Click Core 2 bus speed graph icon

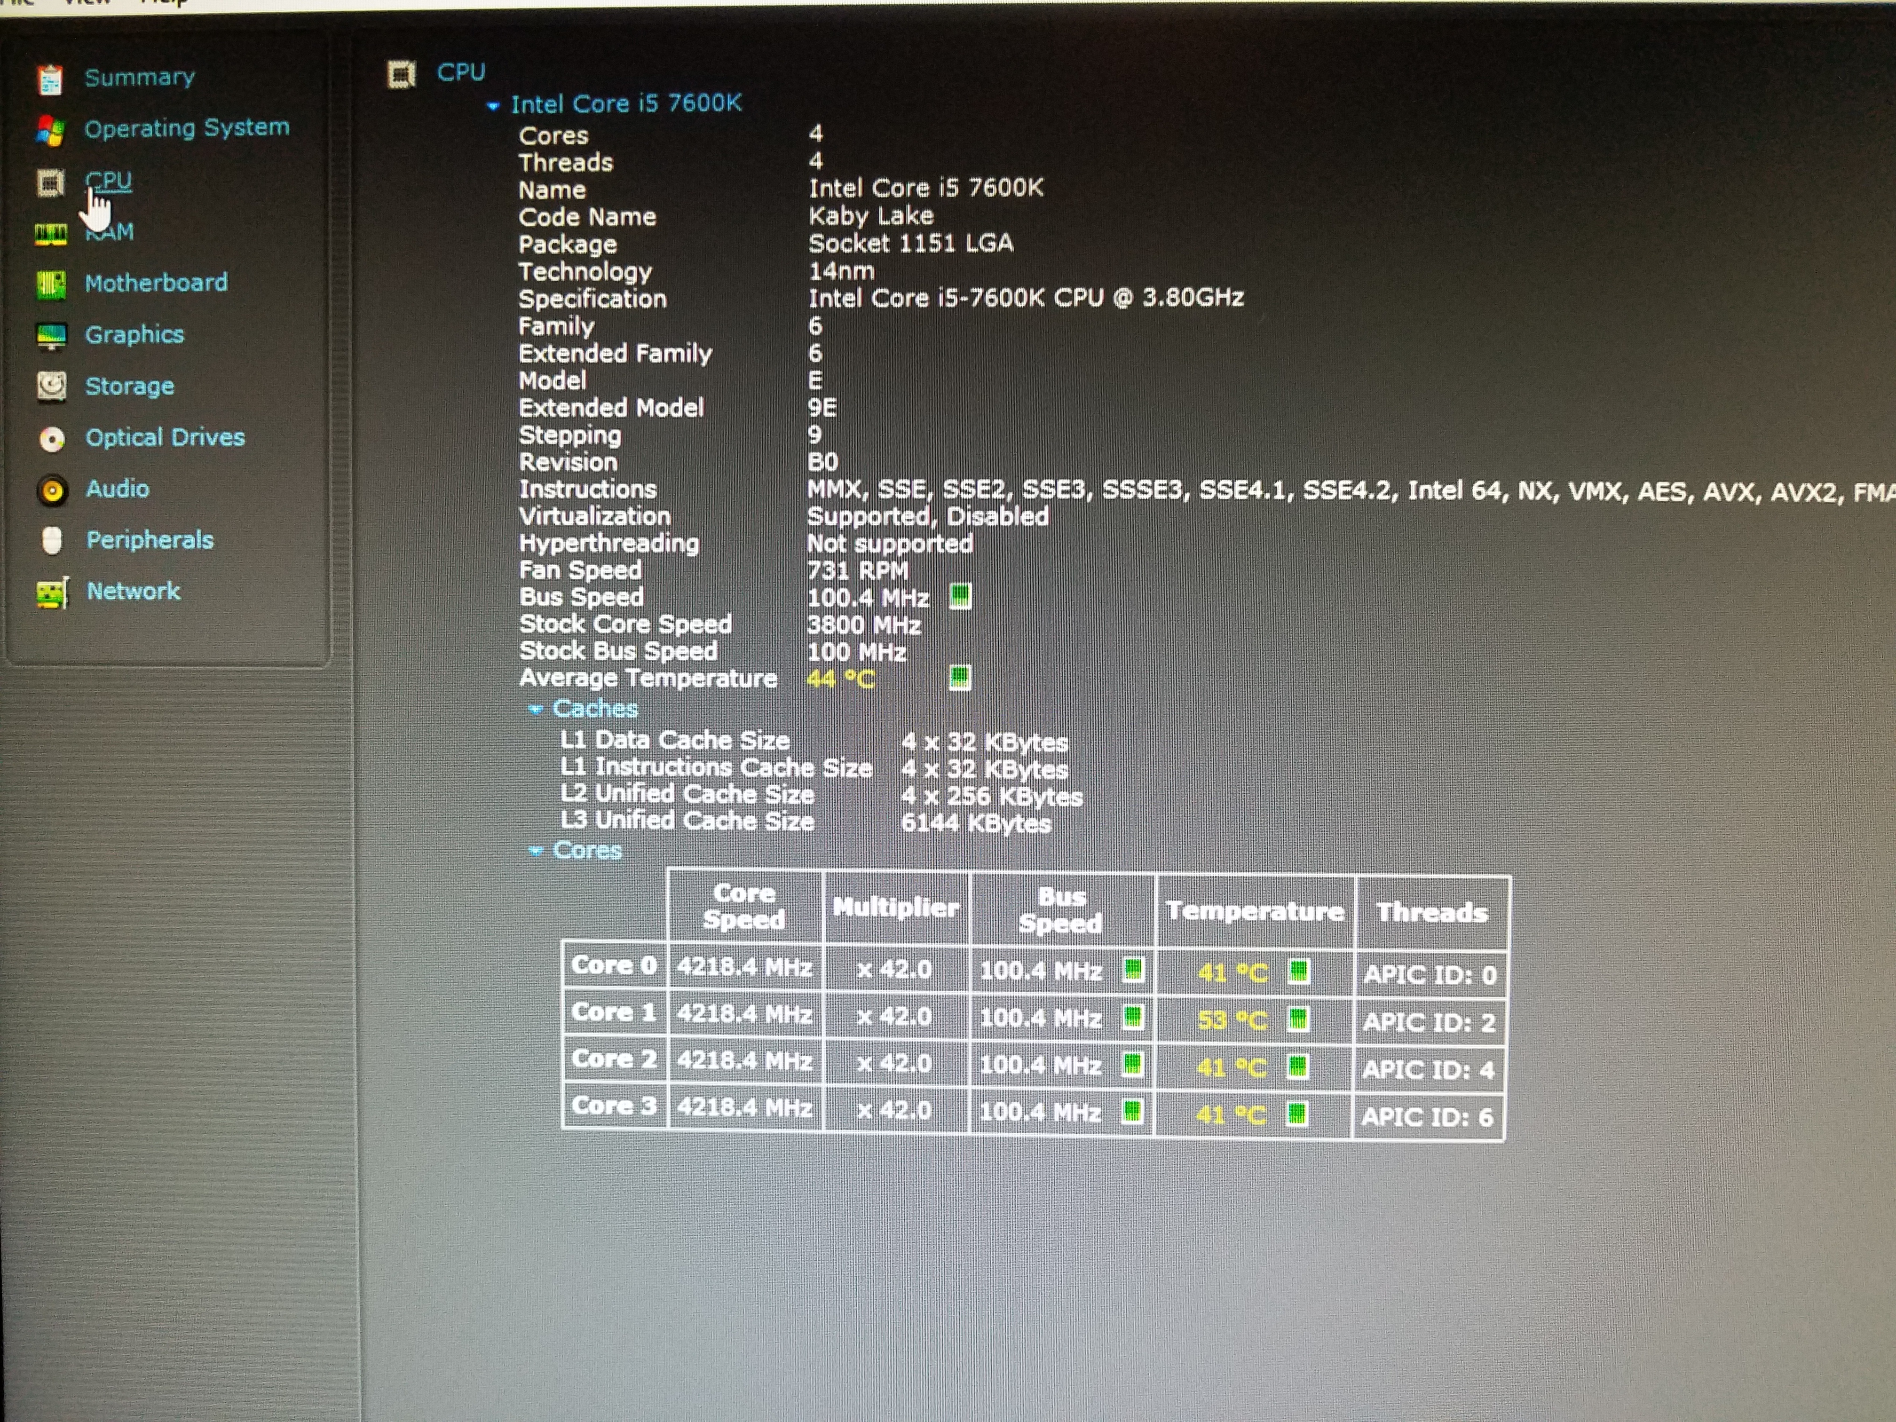pyautogui.click(x=1132, y=1065)
